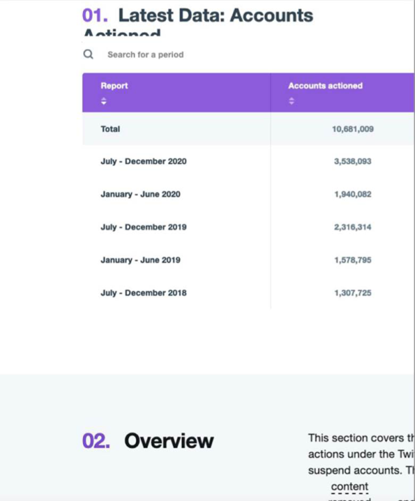Click the total value 10,681,009
The height and width of the screenshot is (501, 415).
352,129
